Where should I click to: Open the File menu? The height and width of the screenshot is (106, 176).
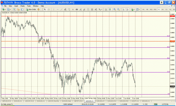coord(5,6)
